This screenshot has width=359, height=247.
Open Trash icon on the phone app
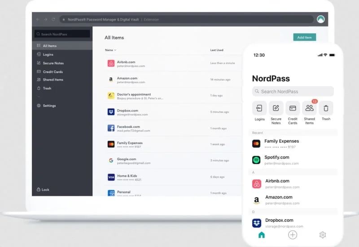(326, 108)
